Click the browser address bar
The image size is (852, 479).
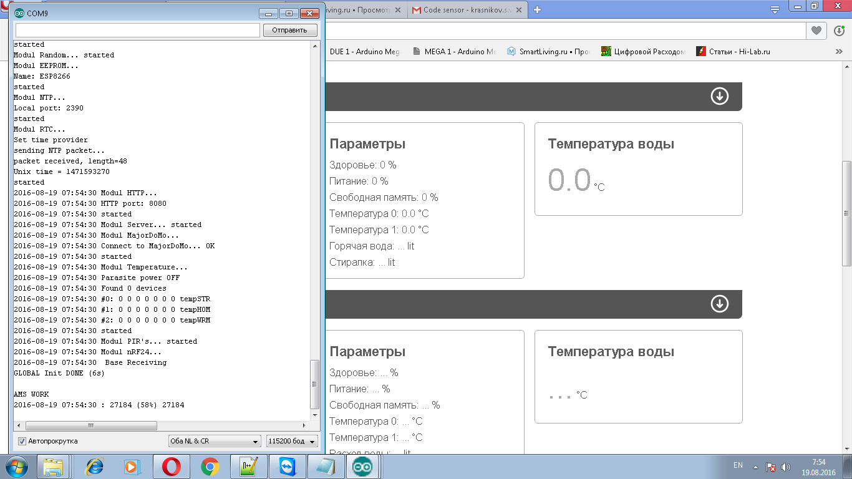click(564, 31)
